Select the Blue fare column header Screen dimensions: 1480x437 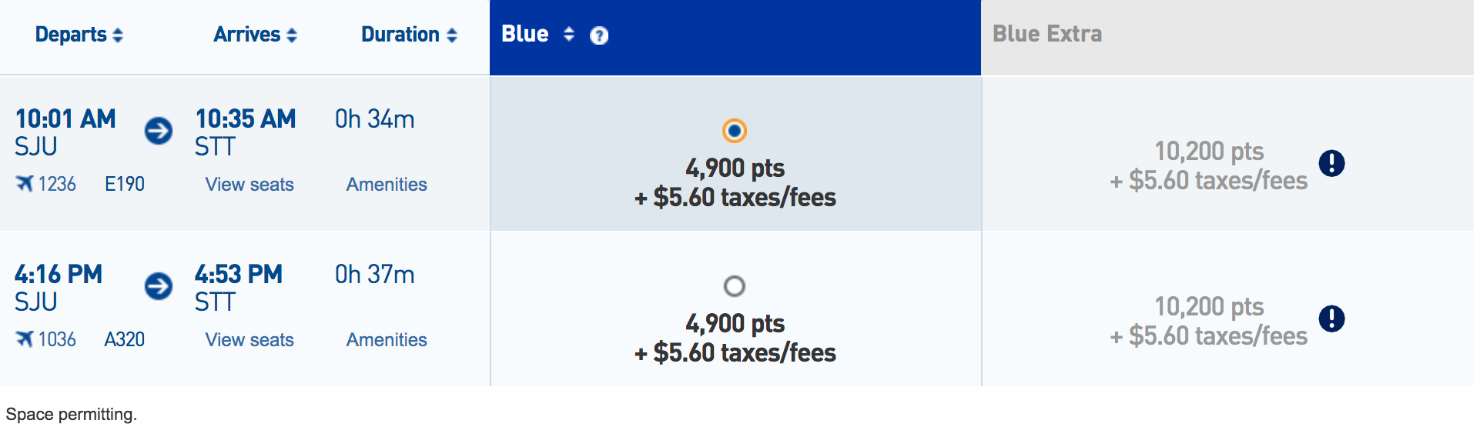coord(525,35)
